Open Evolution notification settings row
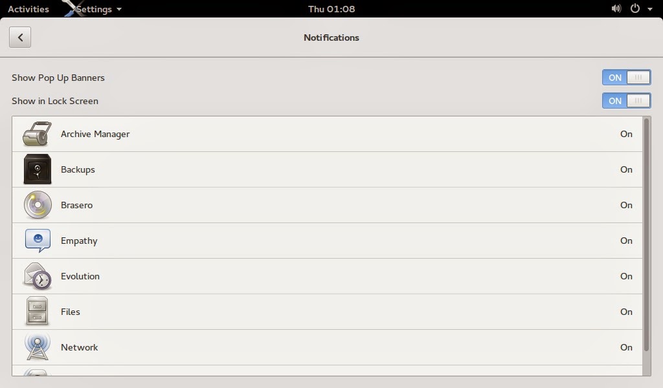Viewport: 663px width, 388px height. pos(324,276)
